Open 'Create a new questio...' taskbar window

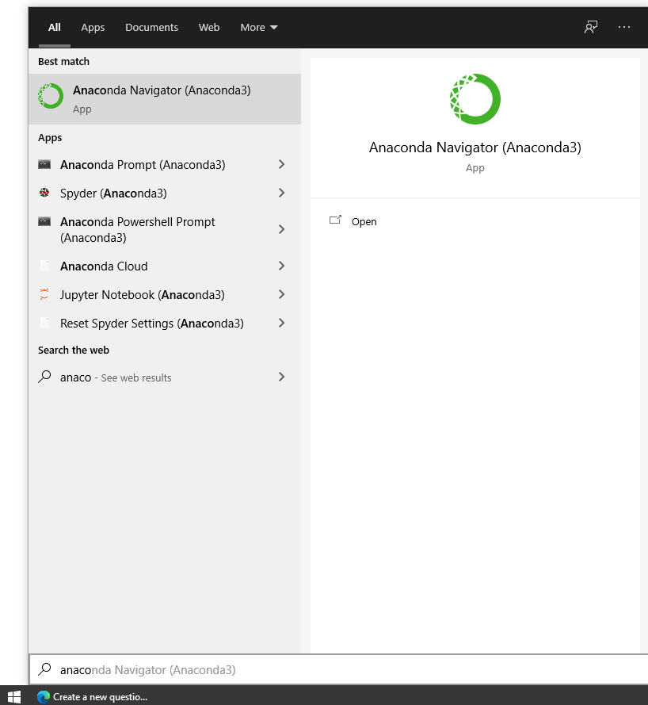(x=93, y=696)
